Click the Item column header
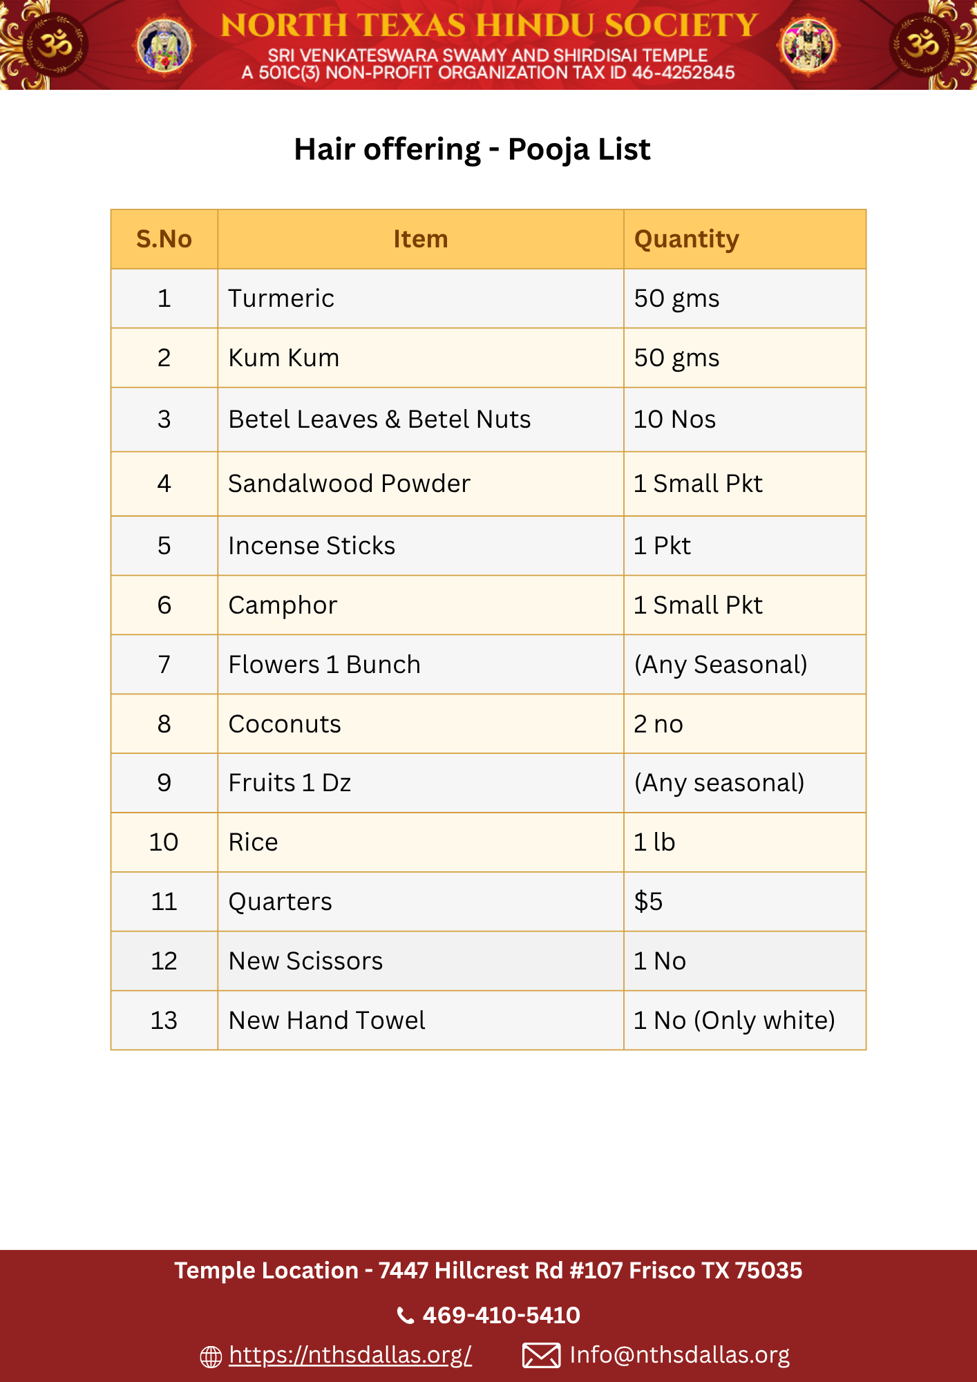977x1382 pixels. pyautogui.click(x=420, y=239)
